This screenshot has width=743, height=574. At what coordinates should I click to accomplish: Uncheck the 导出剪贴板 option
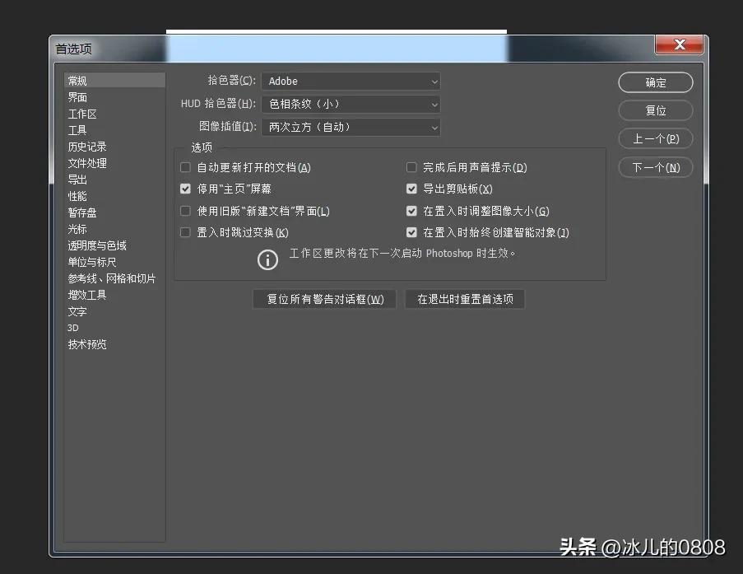411,189
